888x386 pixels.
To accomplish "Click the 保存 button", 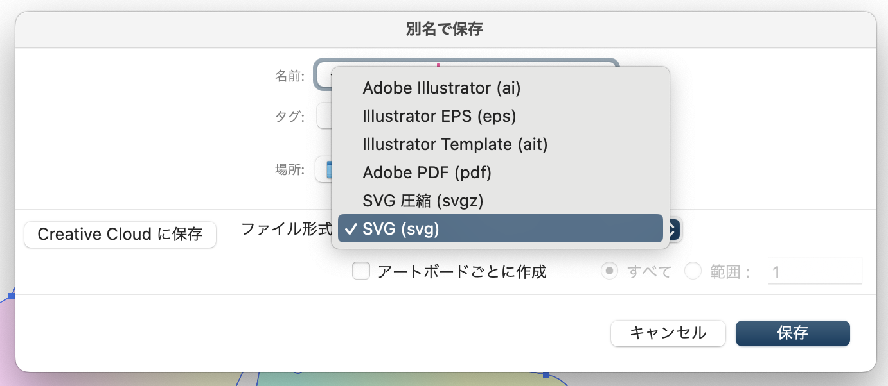I will (793, 333).
